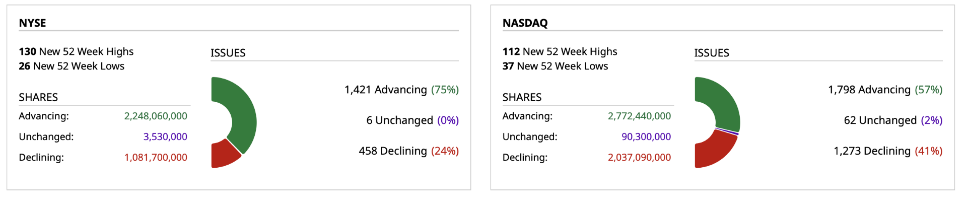Click NYSE 130 New 52 Week Highs
The height and width of the screenshot is (206, 967).
(76, 51)
